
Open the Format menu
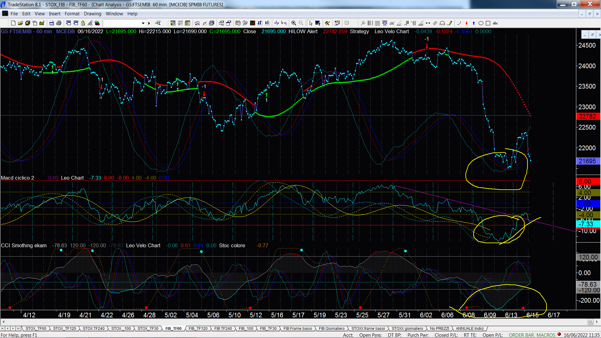pyautogui.click(x=72, y=14)
